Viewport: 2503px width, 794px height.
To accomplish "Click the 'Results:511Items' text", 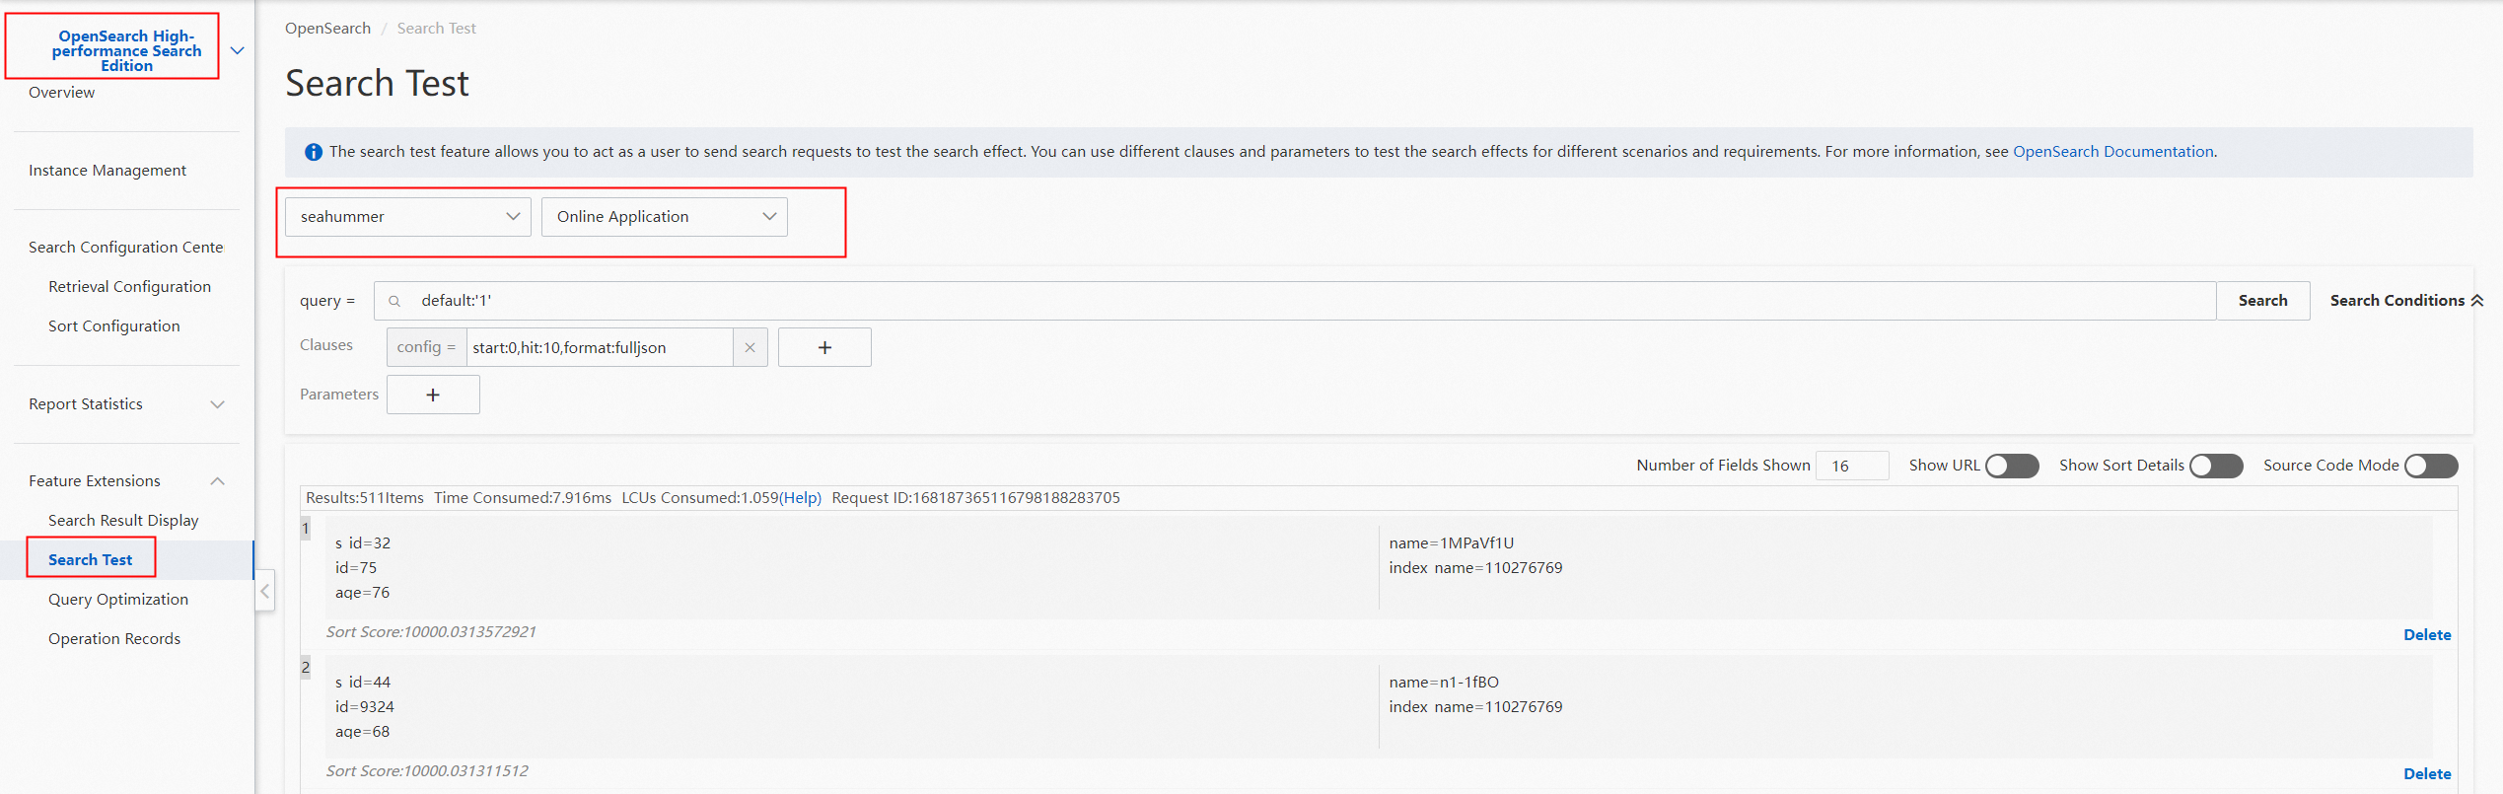I will (365, 498).
